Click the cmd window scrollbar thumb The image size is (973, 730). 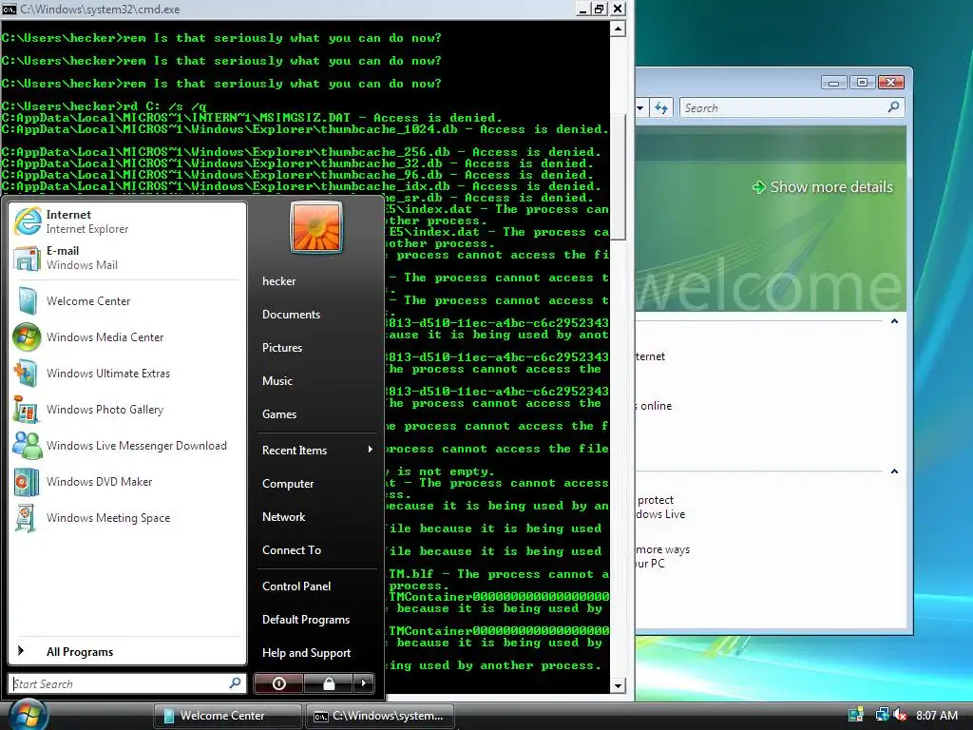tap(618, 176)
